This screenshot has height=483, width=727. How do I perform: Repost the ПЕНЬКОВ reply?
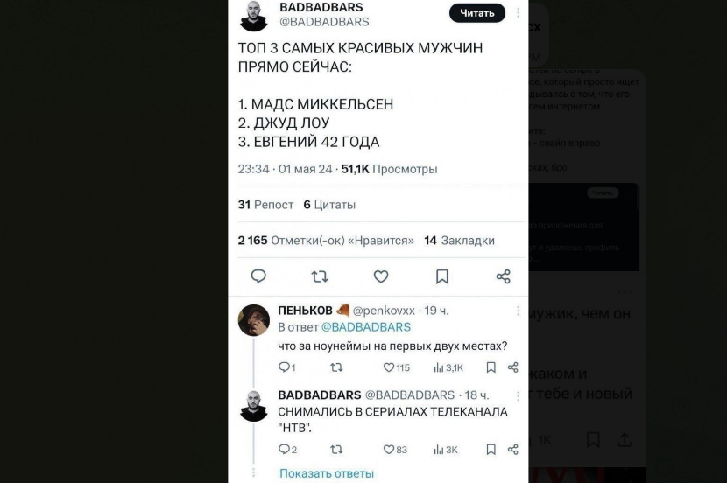(x=336, y=367)
